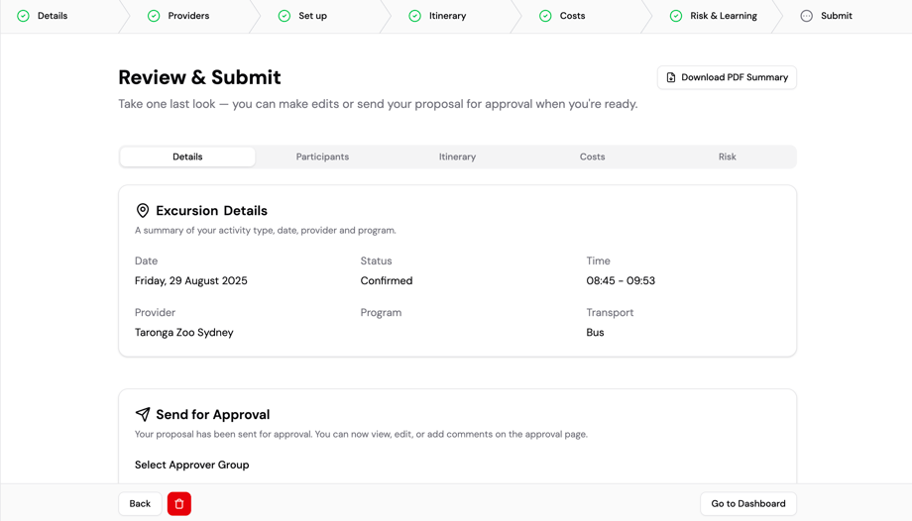912x521 pixels.
Task: Click the paper plane Send for Approval icon
Action: [143, 415]
